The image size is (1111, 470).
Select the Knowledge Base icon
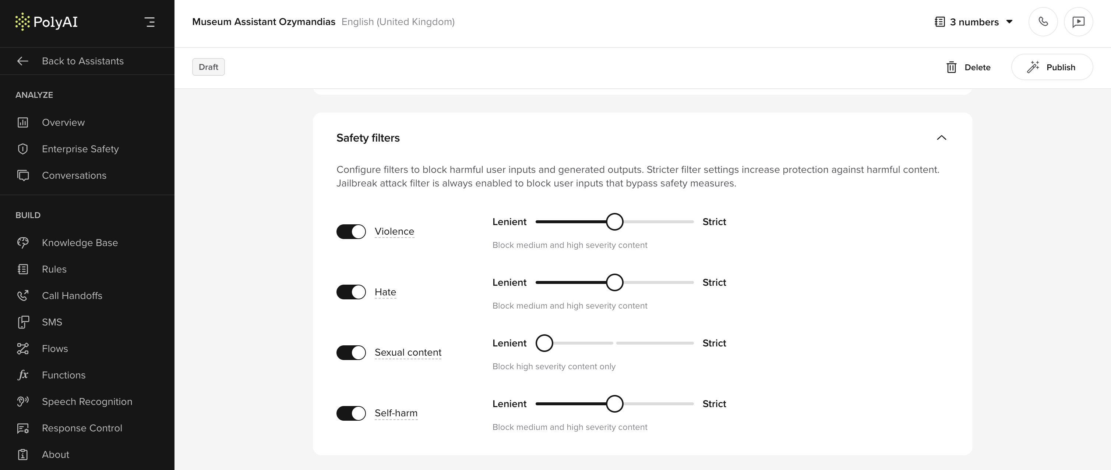[22, 242]
